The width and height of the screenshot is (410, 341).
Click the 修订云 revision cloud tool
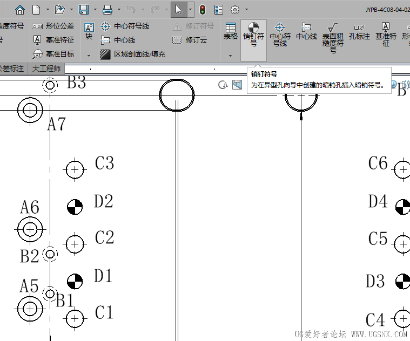[x=190, y=40]
